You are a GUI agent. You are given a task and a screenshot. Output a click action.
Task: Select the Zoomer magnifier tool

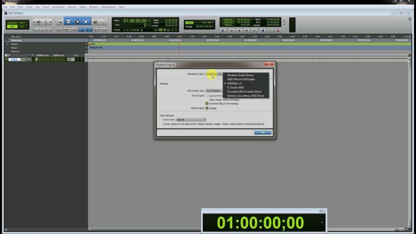[x=59, y=22]
